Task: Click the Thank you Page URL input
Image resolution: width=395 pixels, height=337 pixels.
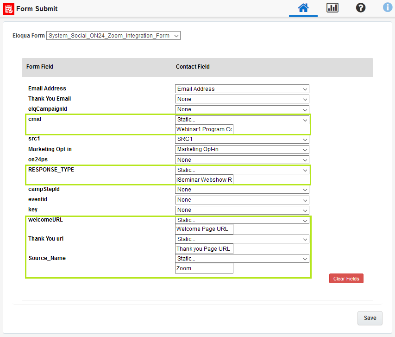Action: tap(204, 249)
